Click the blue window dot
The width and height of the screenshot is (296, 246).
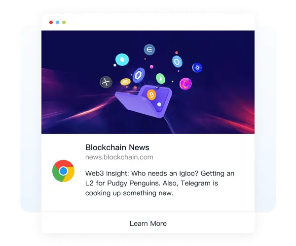pyautogui.click(x=57, y=23)
